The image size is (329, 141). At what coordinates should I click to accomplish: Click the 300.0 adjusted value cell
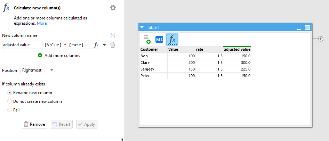point(237,63)
